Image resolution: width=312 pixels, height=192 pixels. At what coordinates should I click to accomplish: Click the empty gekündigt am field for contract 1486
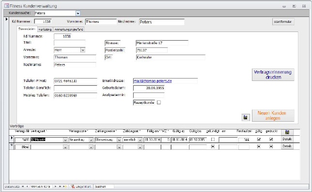(228, 140)
